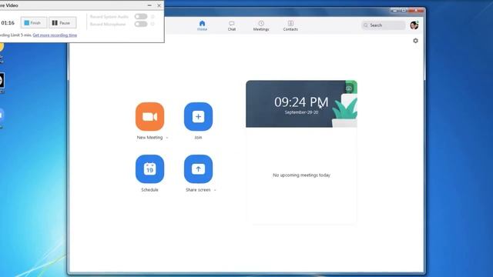Open the Get more recording time link
This screenshot has width=493, height=277.
[x=55, y=35]
